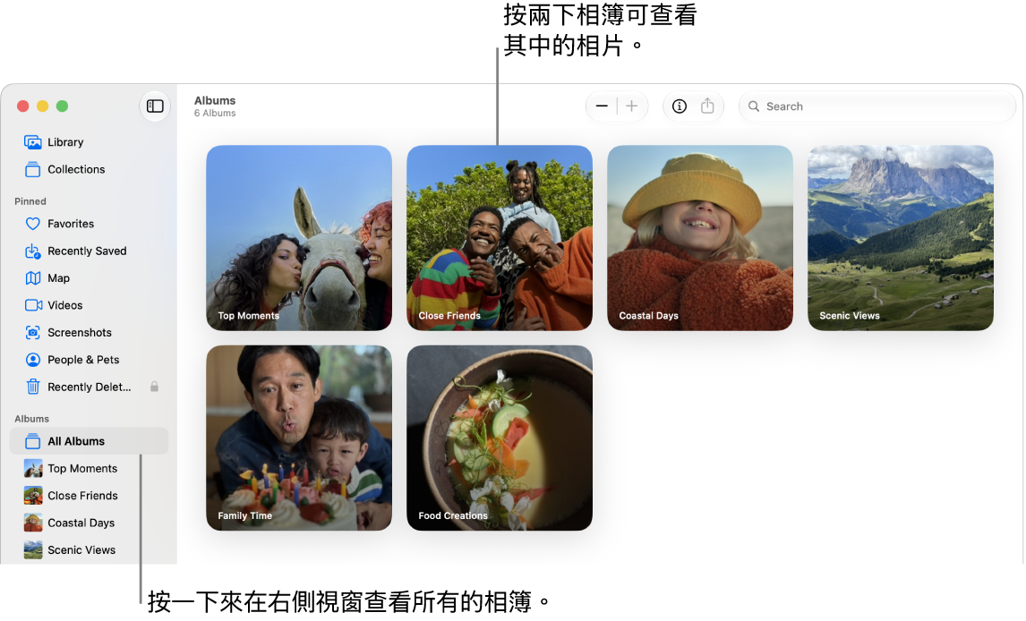Focus the Search input field
Viewport: 1026px width, 621px height.
point(876,106)
